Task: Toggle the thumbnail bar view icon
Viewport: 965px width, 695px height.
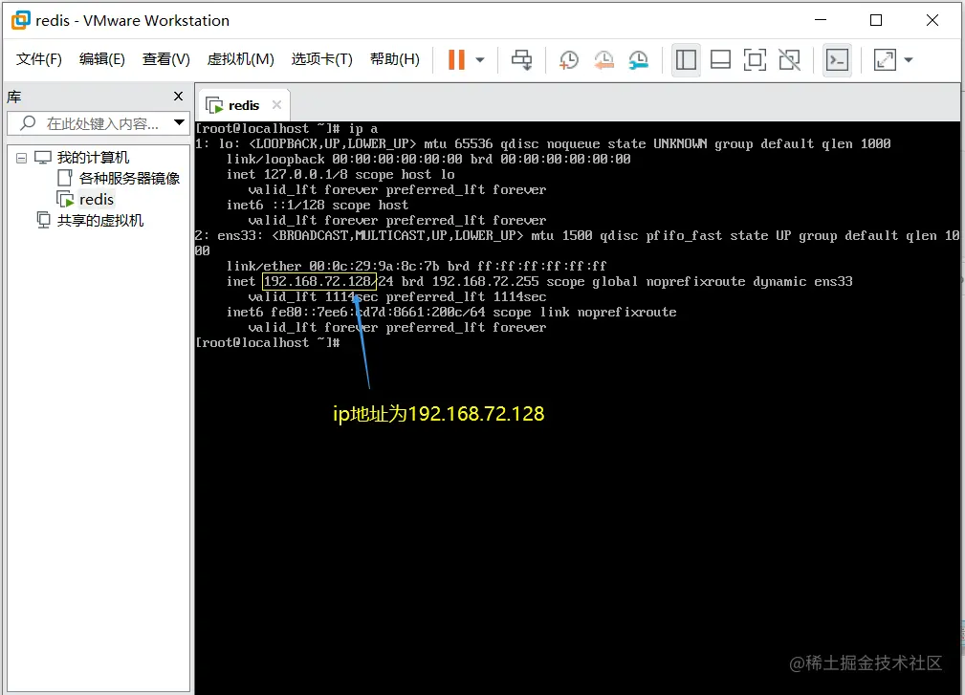Action: [721, 59]
